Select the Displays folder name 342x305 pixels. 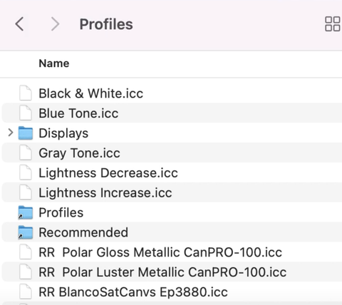pos(63,133)
